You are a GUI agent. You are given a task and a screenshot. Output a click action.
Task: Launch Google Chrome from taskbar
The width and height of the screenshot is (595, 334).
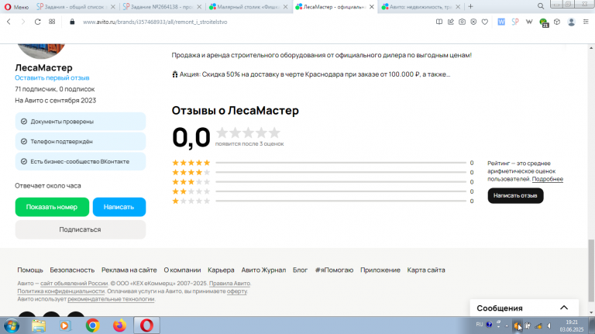[92, 325]
